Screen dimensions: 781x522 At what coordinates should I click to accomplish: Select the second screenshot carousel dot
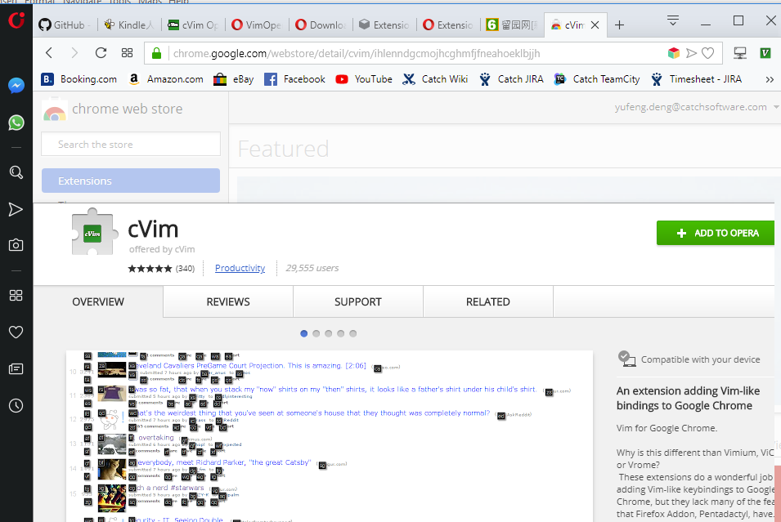316,333
